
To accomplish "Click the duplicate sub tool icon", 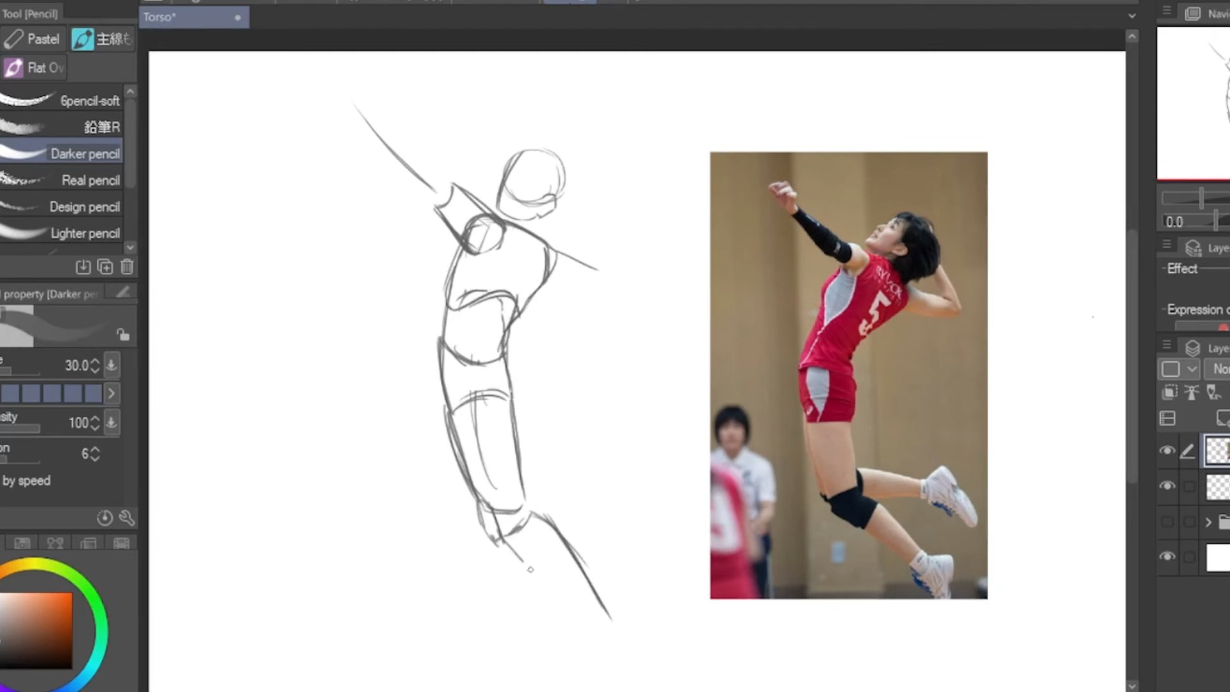I will 105,267.
